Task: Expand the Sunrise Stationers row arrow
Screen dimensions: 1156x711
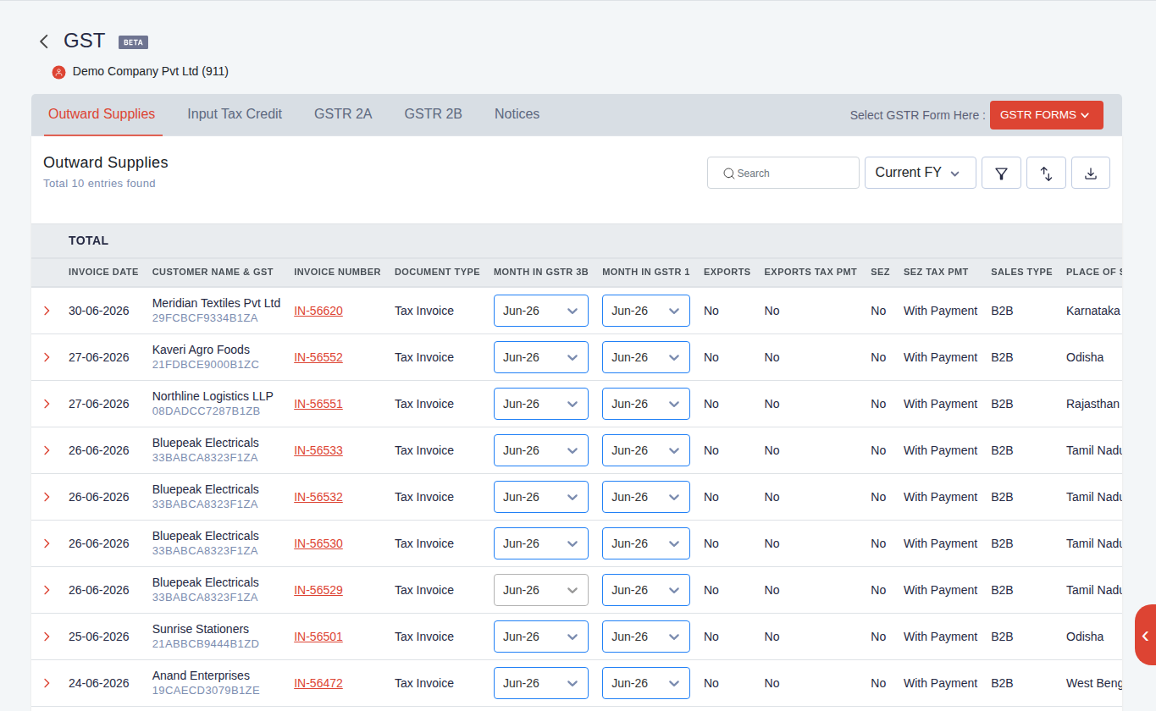Action: click(x=47, y=637)
